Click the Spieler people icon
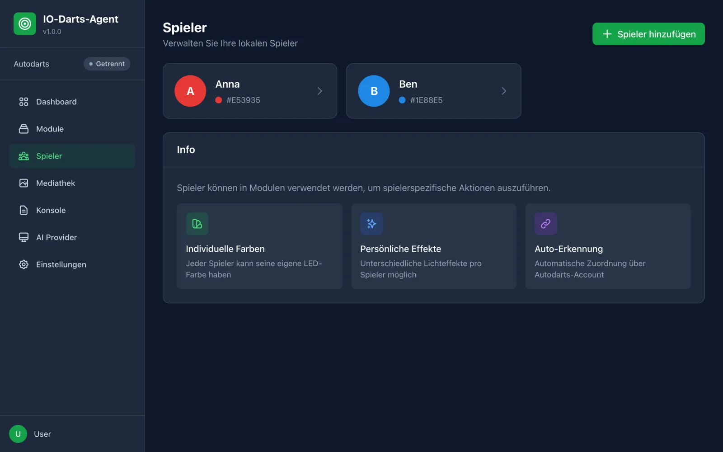 click(23, 156)
